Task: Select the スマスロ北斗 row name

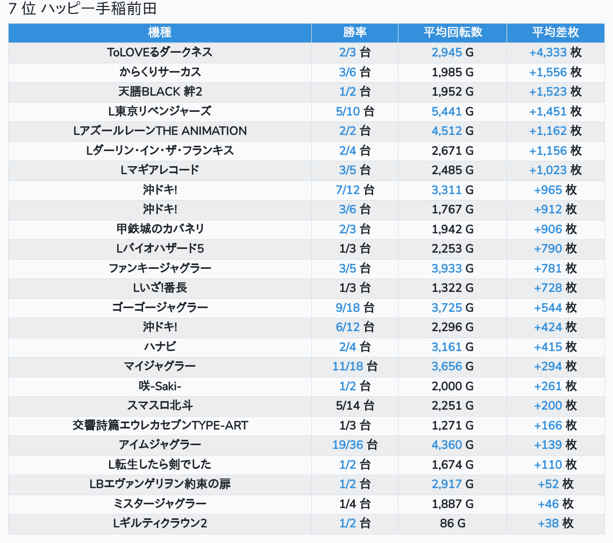Action: [x=160, y=405]
